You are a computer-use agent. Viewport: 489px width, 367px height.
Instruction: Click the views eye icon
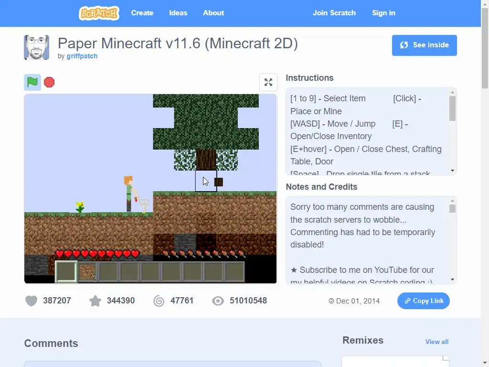pyautogui.click(x=218, y=301)
